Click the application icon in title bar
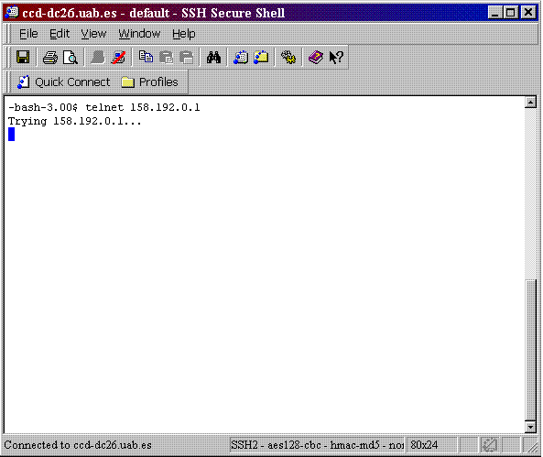Image resolution: width=543 pixels, height=457 pixels. 12,12
